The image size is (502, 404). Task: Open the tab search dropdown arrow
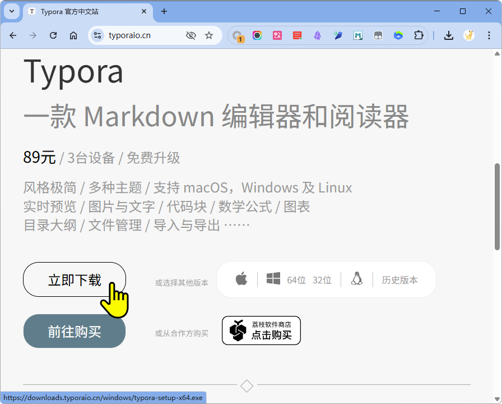[11, 11]
